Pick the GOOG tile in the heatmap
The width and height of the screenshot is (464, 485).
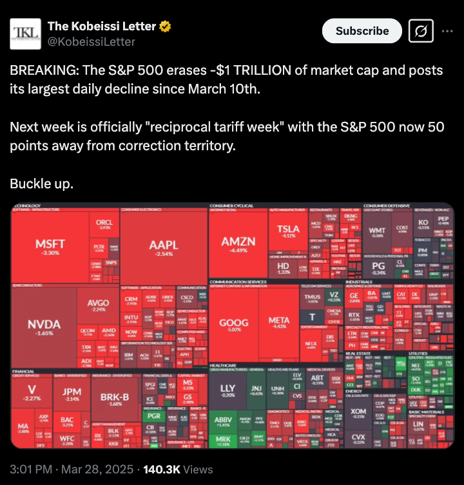[234, 324]
